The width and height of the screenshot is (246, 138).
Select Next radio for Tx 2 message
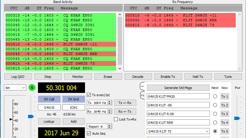point(215,105)
